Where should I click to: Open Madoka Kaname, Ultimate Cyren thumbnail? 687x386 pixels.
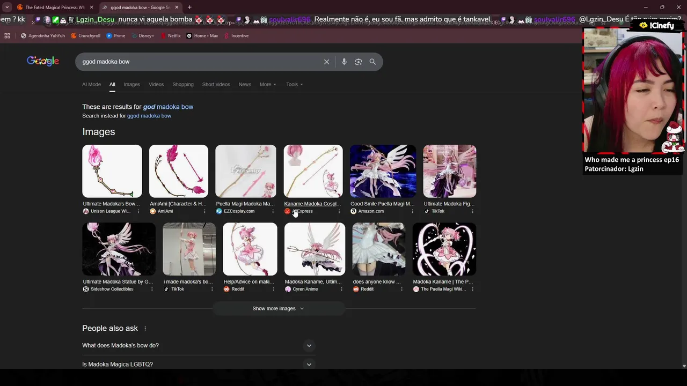315,249
